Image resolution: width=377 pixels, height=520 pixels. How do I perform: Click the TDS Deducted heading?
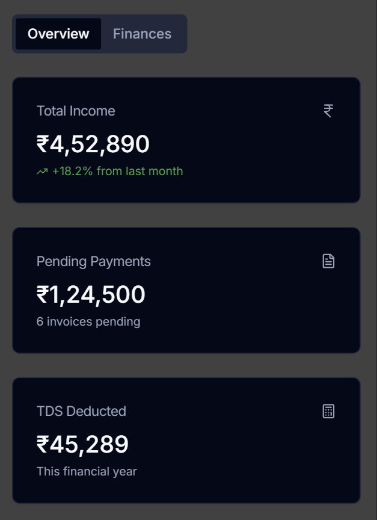(x=81, y=411)
